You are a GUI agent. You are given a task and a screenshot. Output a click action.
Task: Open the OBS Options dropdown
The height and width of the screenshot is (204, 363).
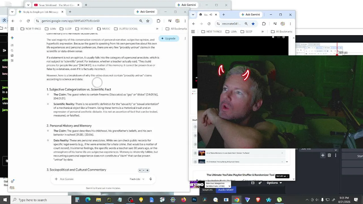click(275, 183)
